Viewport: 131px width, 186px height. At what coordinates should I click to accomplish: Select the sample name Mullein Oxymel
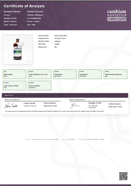point(35,11)
